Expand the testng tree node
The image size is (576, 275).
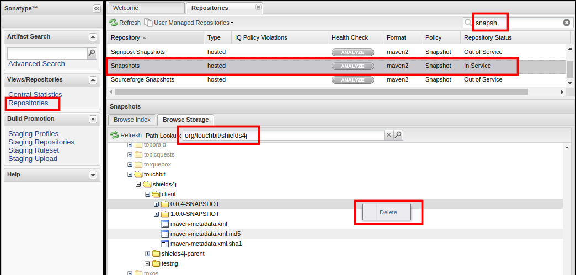[147, 263]
